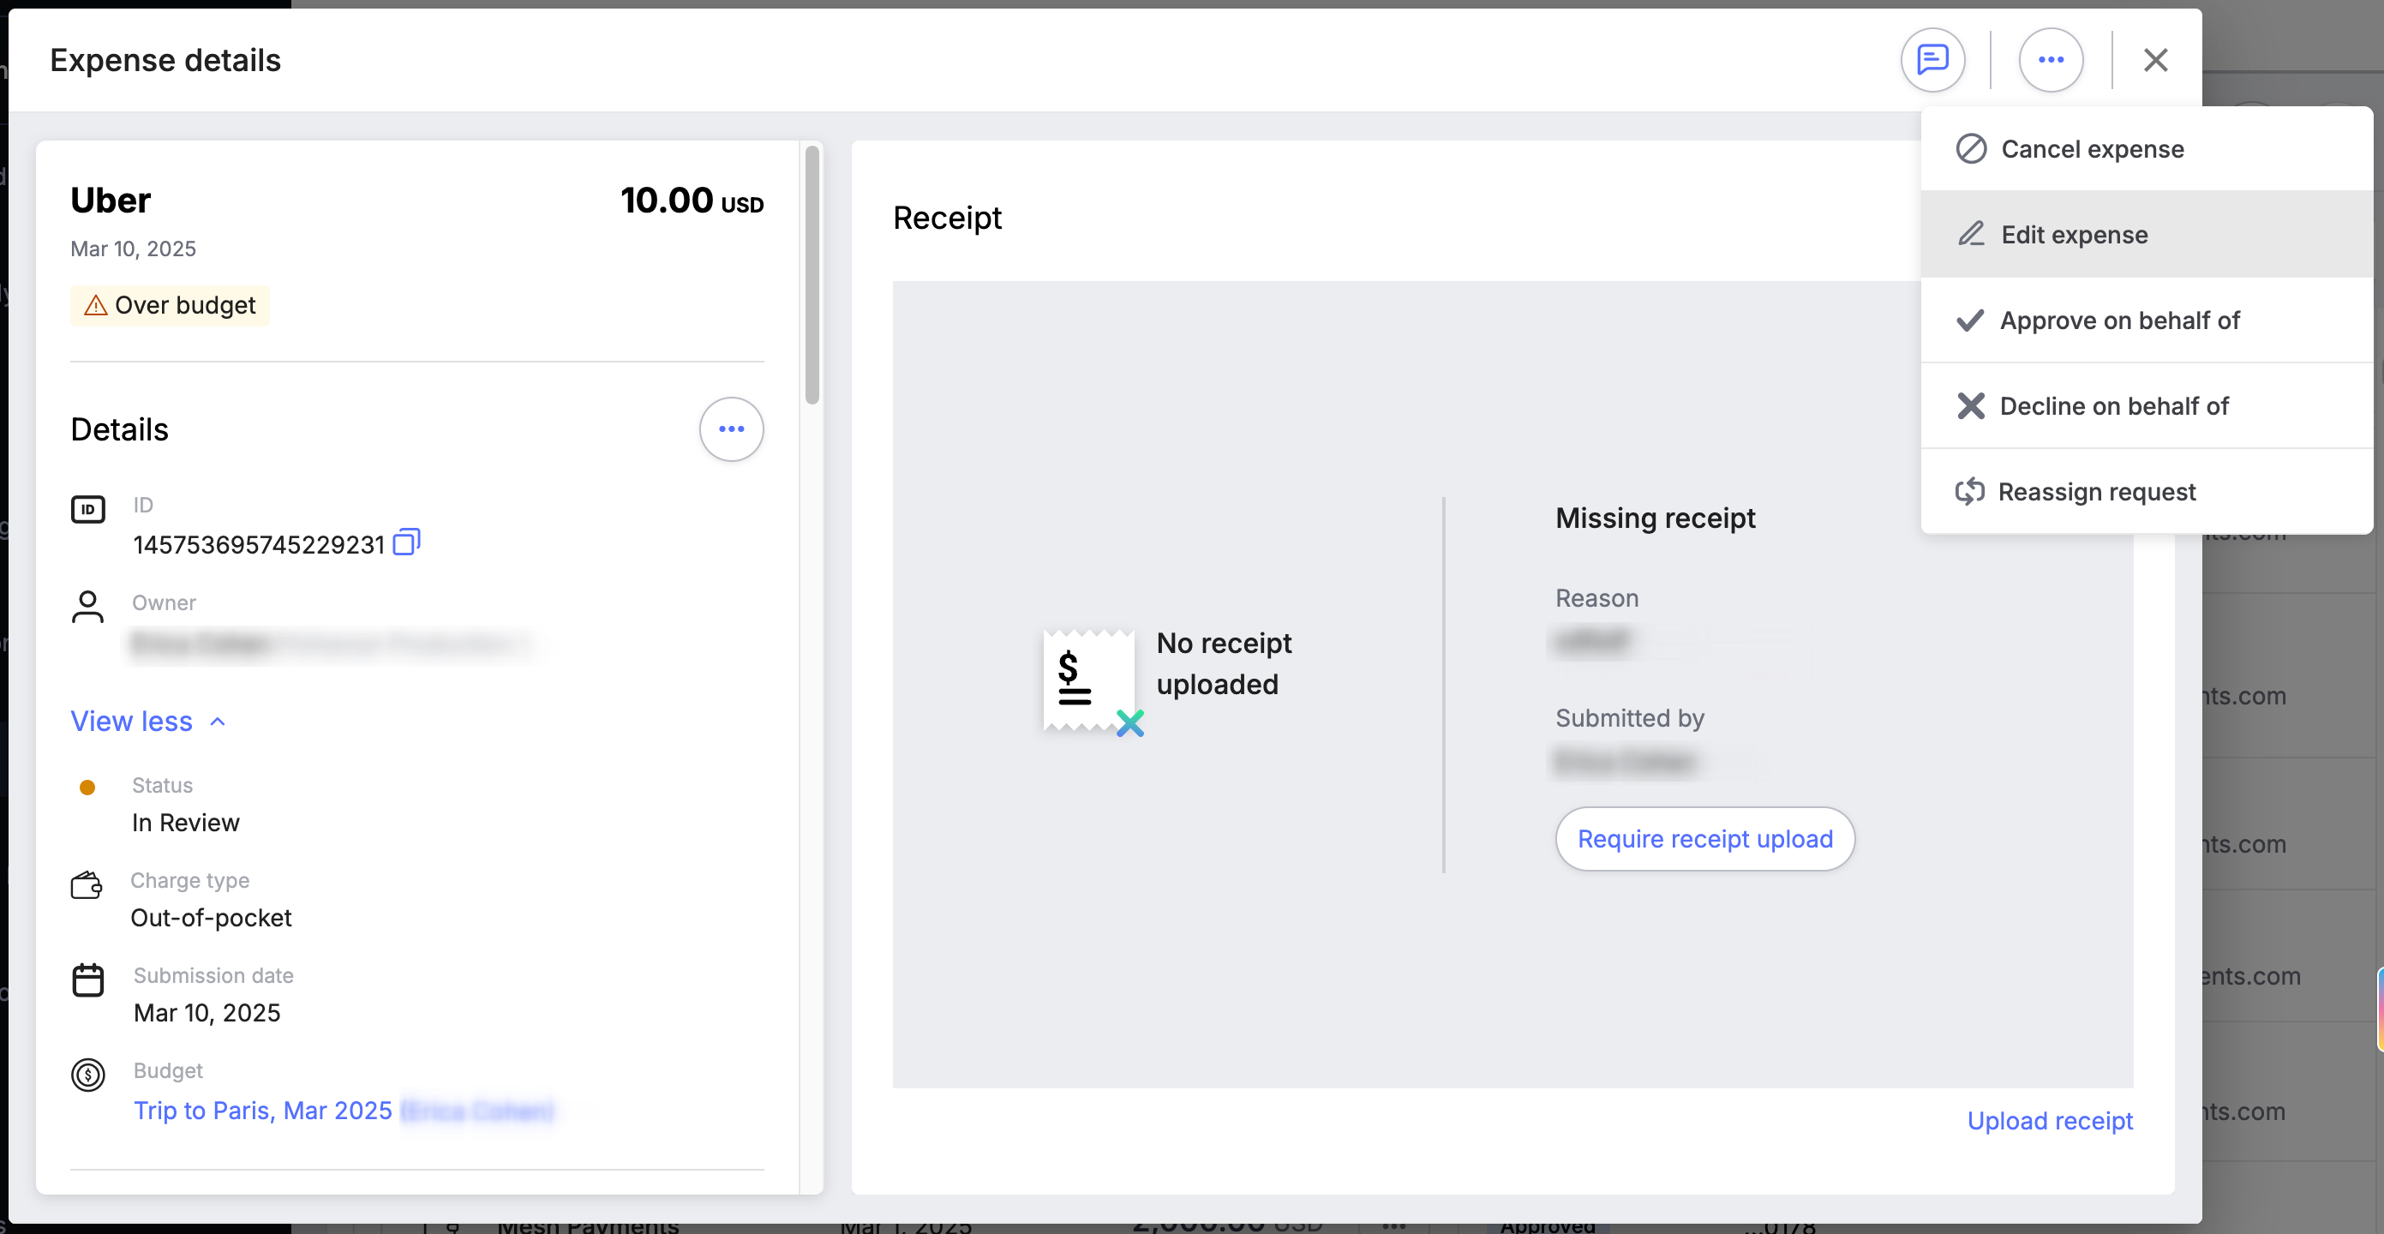
Task: Click the In Review status text
Action: tap(185, 823)
